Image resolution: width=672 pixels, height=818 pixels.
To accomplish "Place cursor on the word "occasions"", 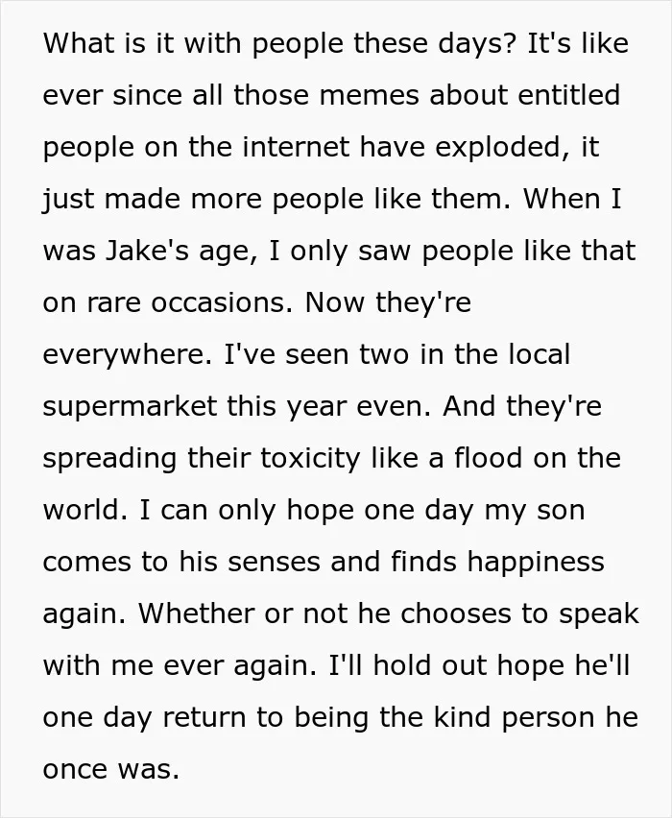I will pos(221,302).
